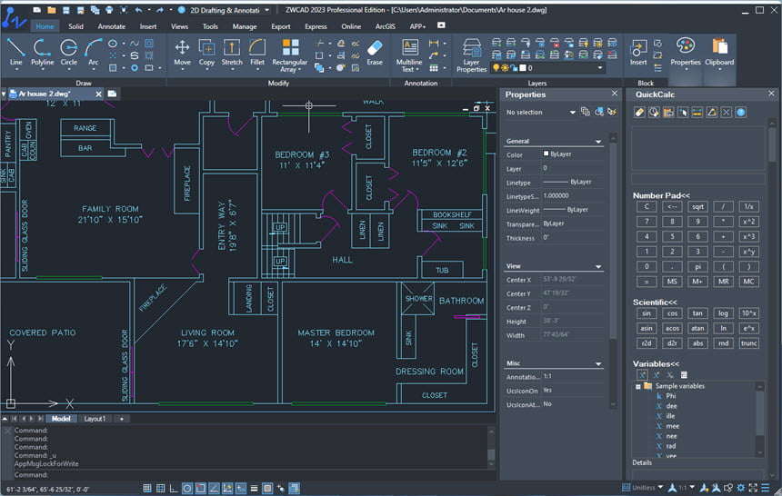The width and height of the screenshot is (782, 496).
Task: Toggle object snap in status bar
Action: (200, 489)
